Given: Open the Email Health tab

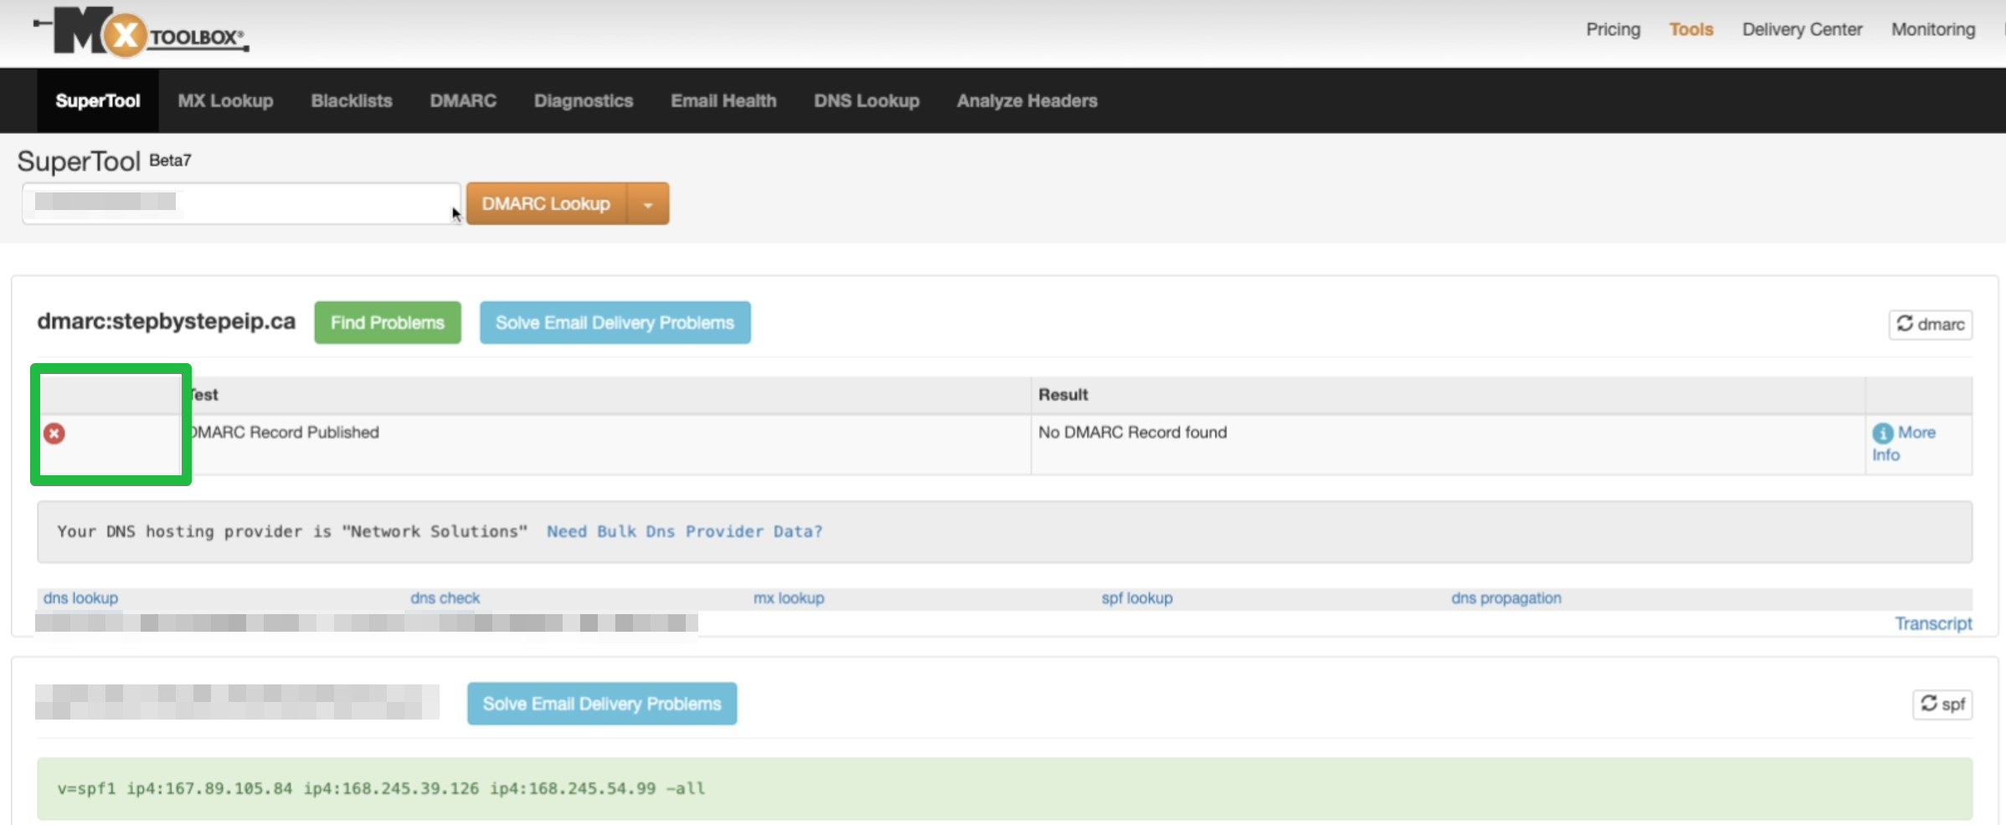Looking at the screenshot, I should click(723, 100).
